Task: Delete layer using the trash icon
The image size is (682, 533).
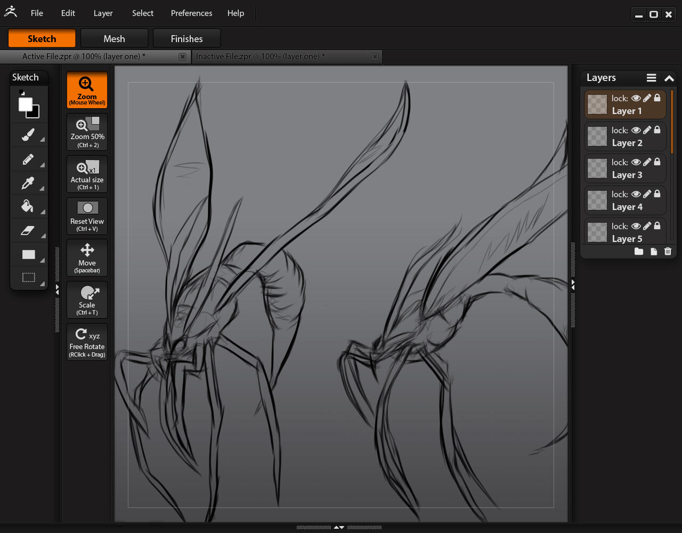Action: [668, 252]
